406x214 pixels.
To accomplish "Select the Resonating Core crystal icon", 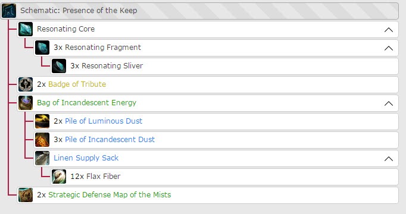I will coord(26,29).
